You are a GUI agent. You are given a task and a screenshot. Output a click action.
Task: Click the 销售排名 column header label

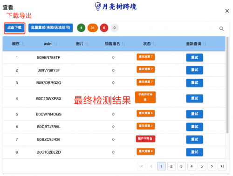(112, 44)
